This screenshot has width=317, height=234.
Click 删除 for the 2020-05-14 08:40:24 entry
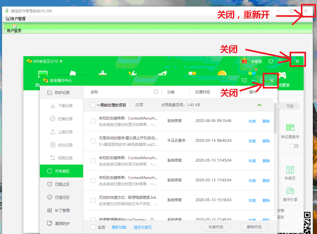pos(266,141)
